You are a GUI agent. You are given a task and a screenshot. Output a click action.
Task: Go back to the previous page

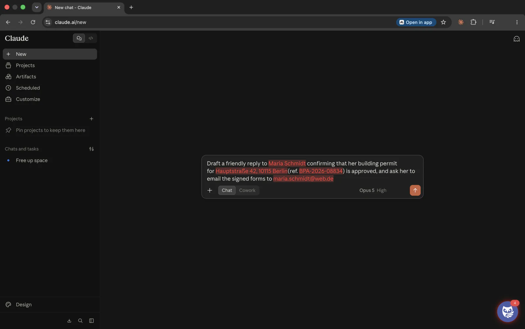pos(8,22)
